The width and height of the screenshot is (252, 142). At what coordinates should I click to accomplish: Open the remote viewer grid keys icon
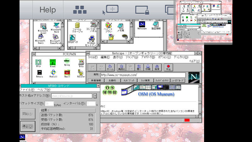[x=80, y=10]
